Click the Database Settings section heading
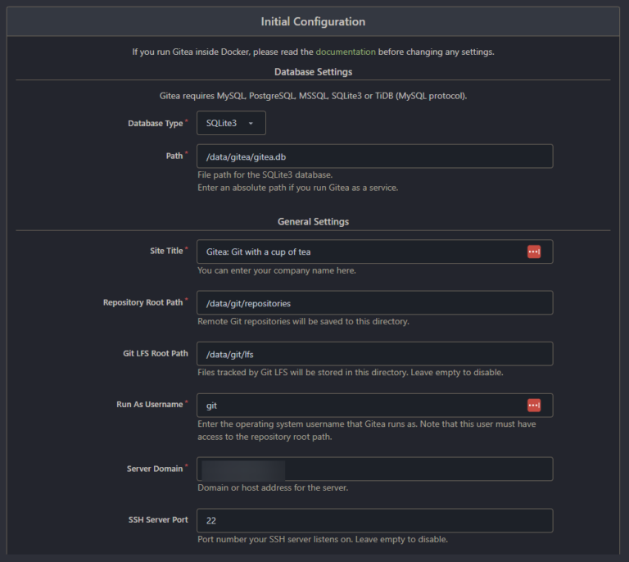 point(313,72)
